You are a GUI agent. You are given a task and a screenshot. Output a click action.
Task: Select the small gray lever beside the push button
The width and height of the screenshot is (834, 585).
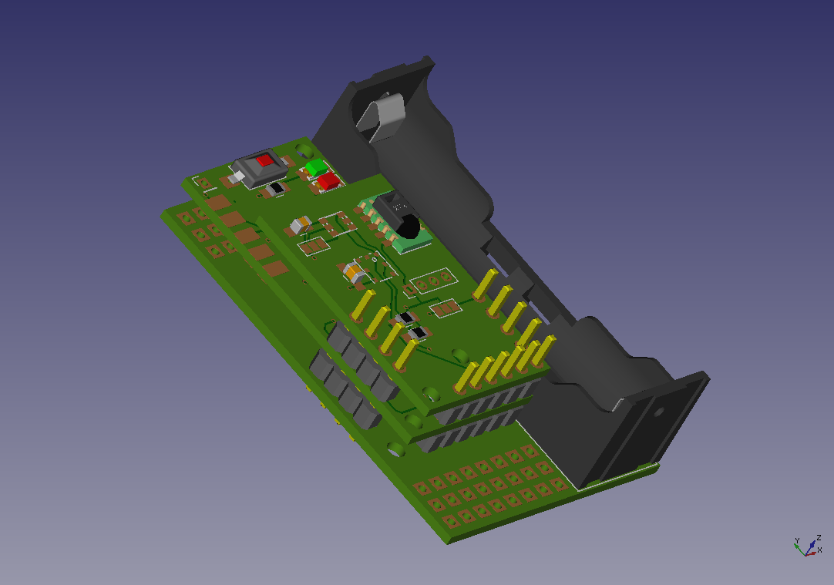click(237, 176)
